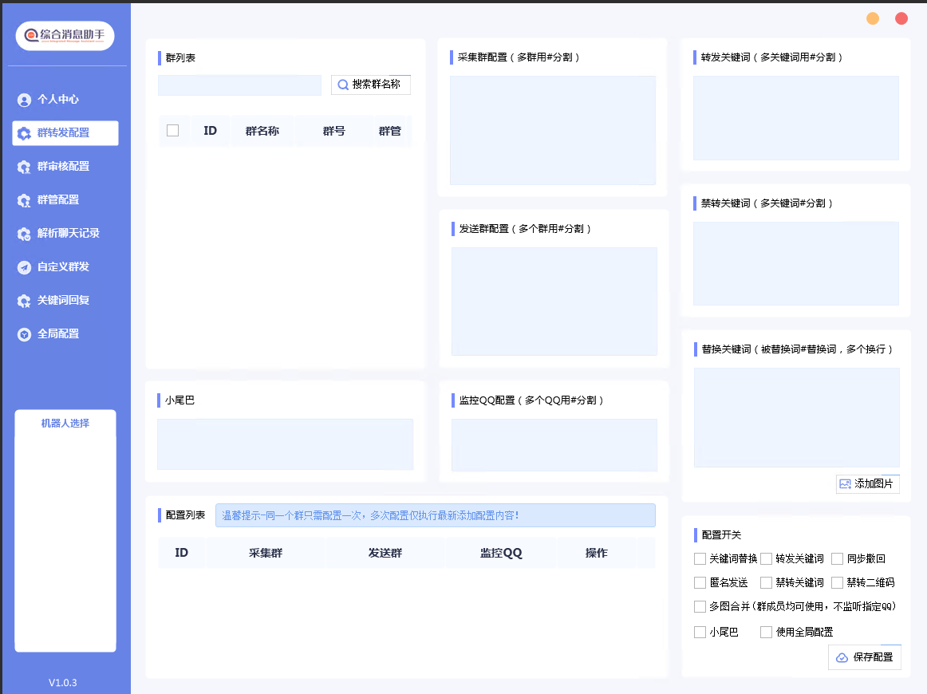Click the 群管配置 sidebar icon
Screen dimensions: 927x694
(x=24, y=200)
